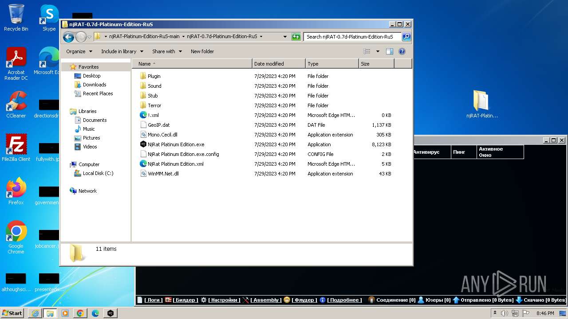Go back with Explorer Back arrow

coord(68,37)
